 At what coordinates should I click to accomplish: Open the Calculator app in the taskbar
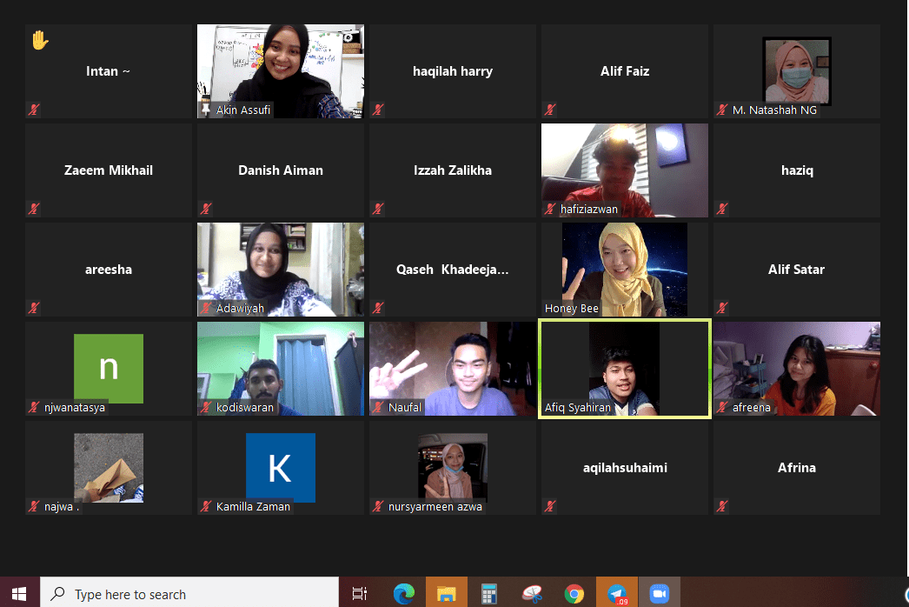[x=488, y=593]
